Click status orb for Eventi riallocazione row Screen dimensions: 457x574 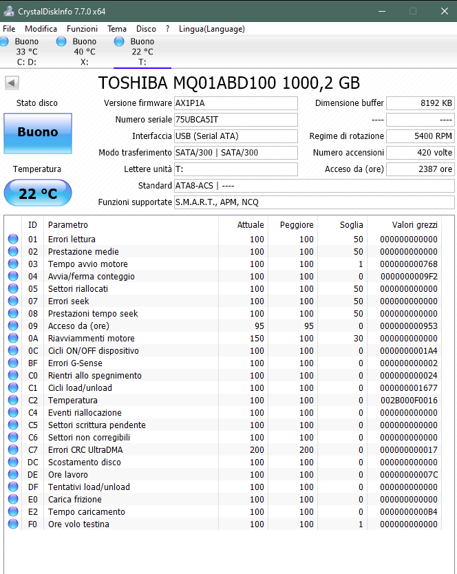click(13, 412)
